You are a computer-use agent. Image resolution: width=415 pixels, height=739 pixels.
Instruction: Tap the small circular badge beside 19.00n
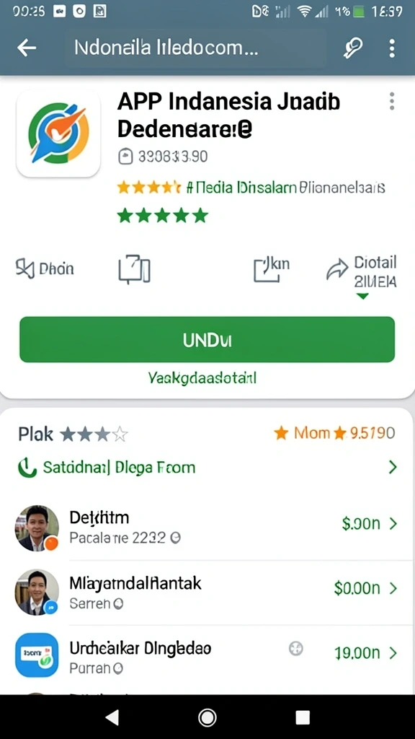tap(295, 649)
